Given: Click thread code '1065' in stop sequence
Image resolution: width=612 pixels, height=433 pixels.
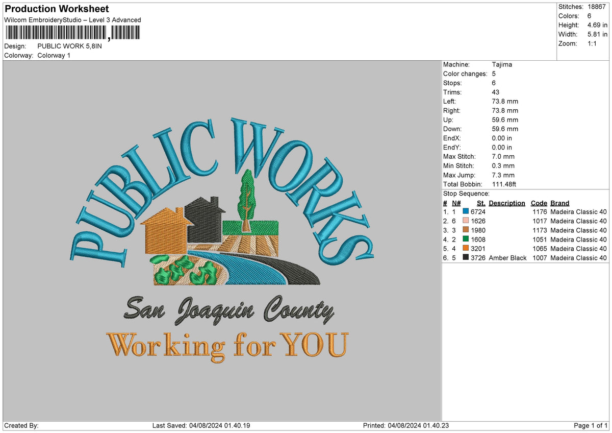Looking at the screenshot, I should [540, 249].
